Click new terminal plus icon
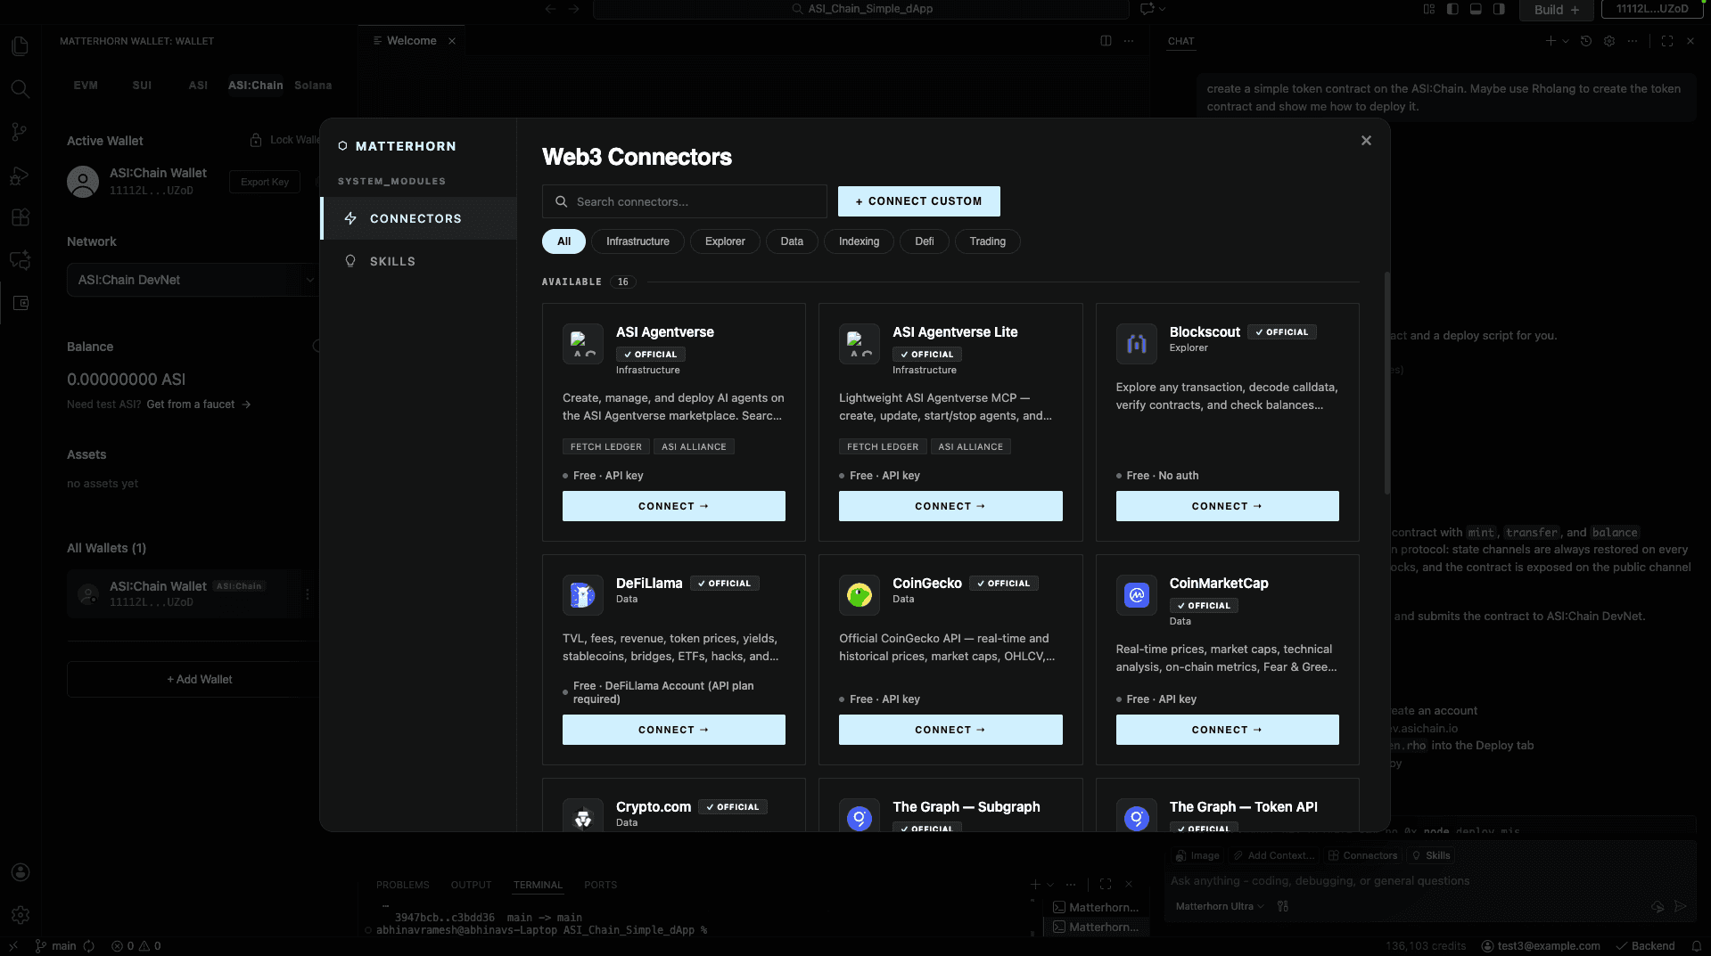1711x956 pixels. coord(1035,885)
